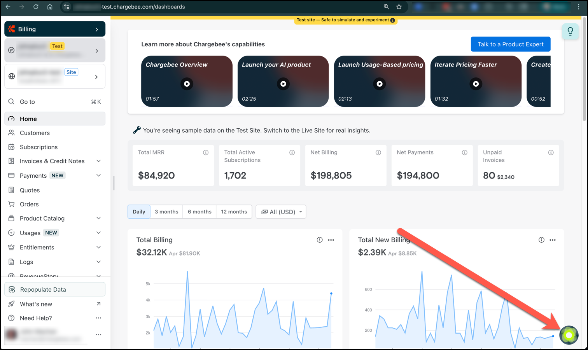This screenshot has height=350, width=588.
Task: Show info for the Total Billing chart
Action: [320, 240]
